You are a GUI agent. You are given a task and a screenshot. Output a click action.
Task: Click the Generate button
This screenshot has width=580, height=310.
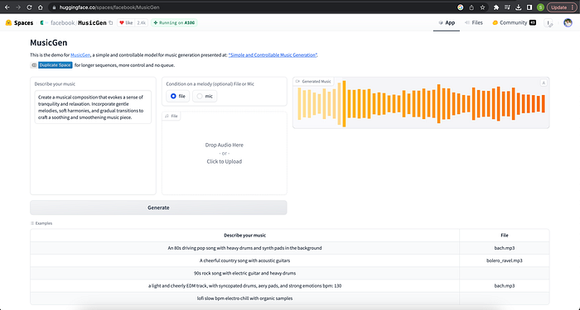(x=158, y=207)
